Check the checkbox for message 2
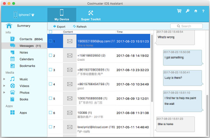Viewport: 210px width, 138px height. pos(50,55)
